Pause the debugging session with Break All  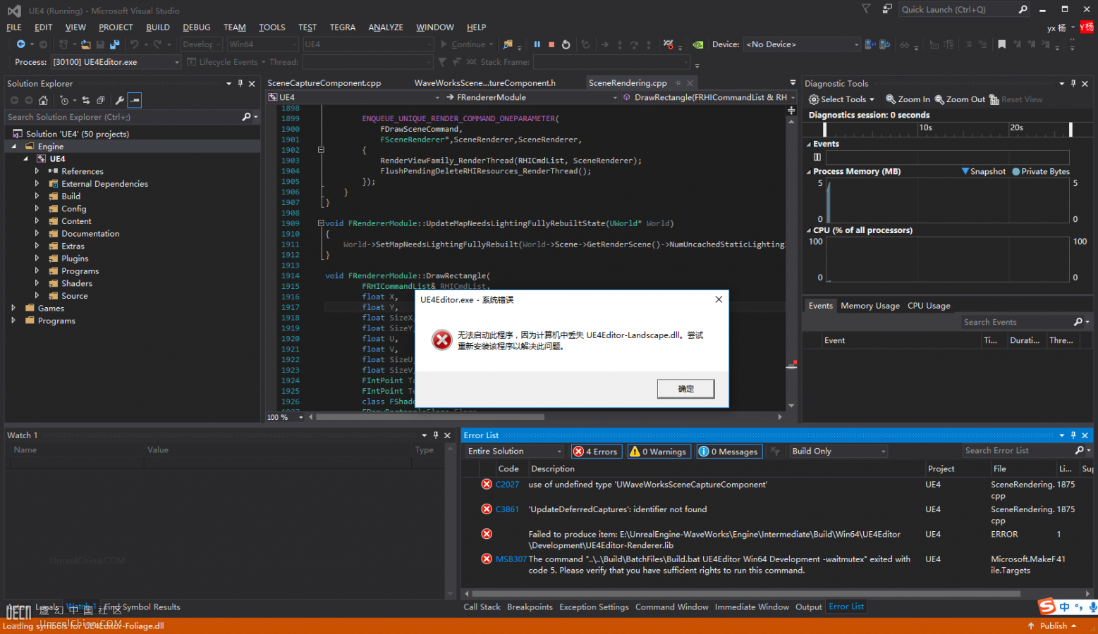pyautogui.click(x=537, y=44)
